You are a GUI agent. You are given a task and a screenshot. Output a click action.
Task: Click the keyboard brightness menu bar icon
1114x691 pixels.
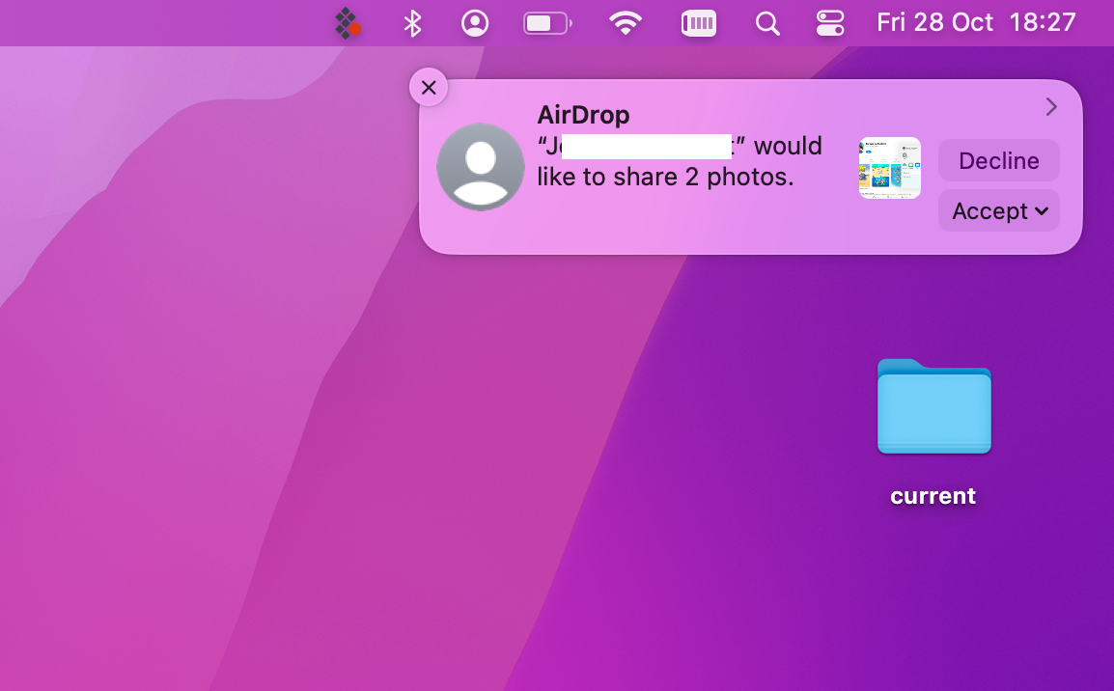[698, 23]
